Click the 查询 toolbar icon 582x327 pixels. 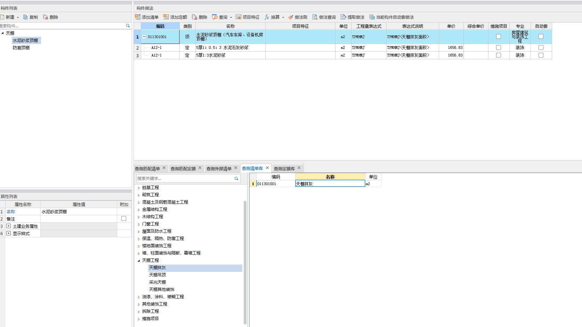pos(215,17)
